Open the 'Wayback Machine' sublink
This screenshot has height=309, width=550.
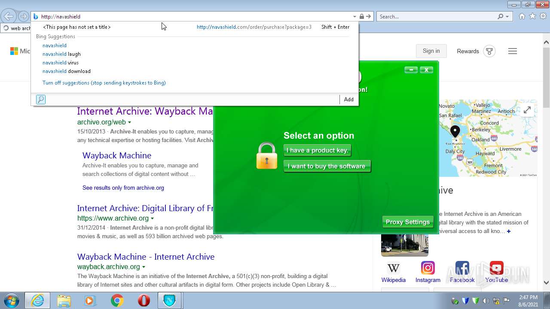pos(117,155)
